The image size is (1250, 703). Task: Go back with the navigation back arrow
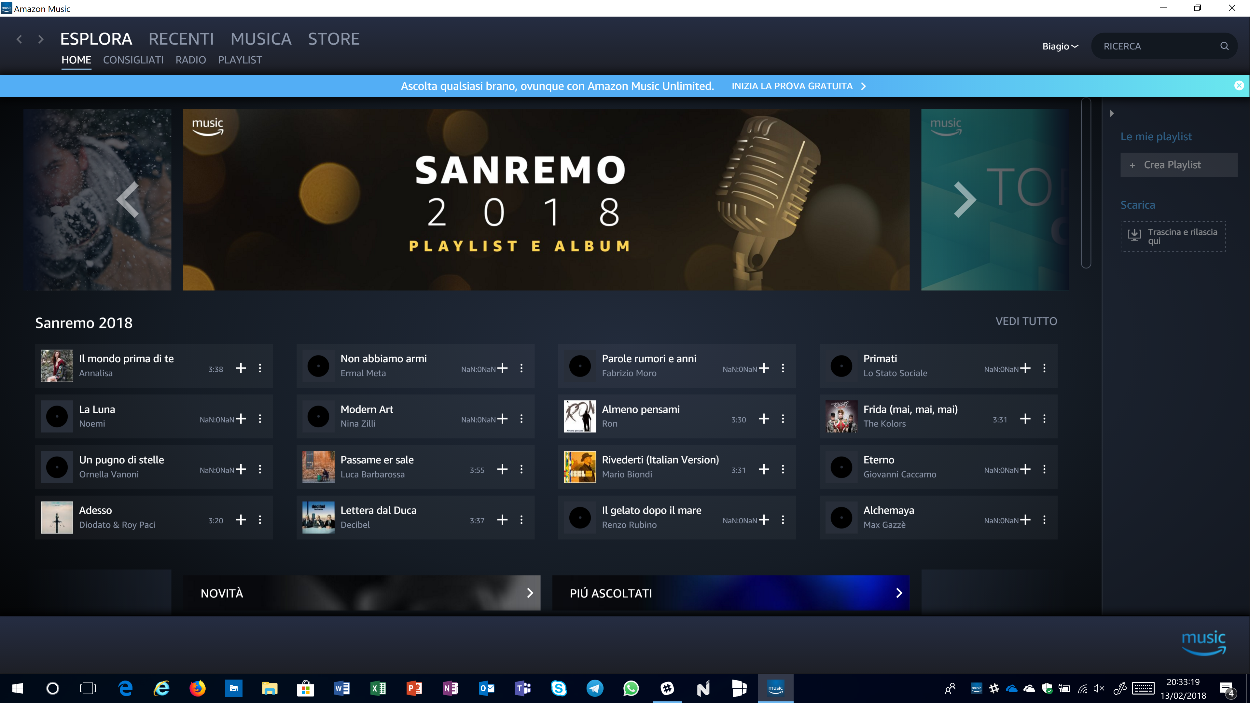(20, 39)
